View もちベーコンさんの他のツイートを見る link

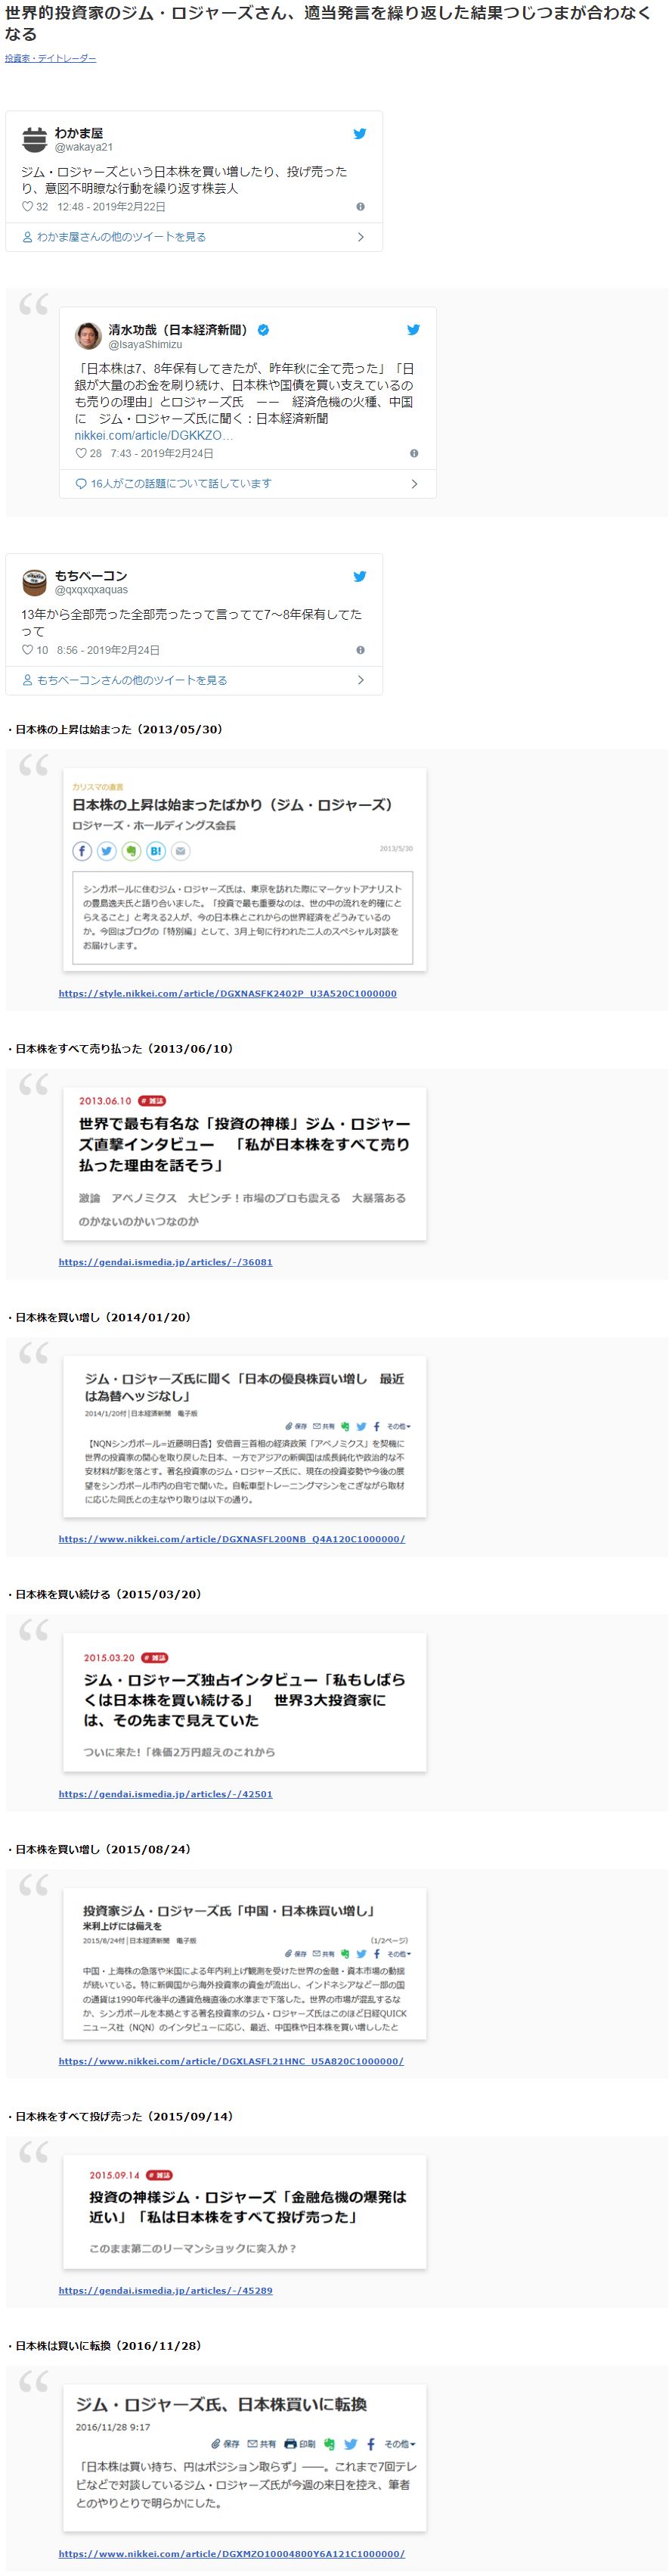[132, 680]
